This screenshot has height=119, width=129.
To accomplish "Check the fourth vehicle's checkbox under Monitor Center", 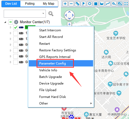I will (x=16, y=45).
